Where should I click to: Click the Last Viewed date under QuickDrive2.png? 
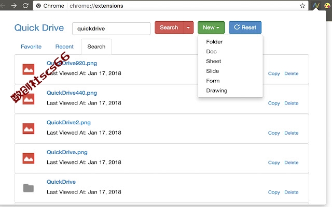(x=84, y=132)
